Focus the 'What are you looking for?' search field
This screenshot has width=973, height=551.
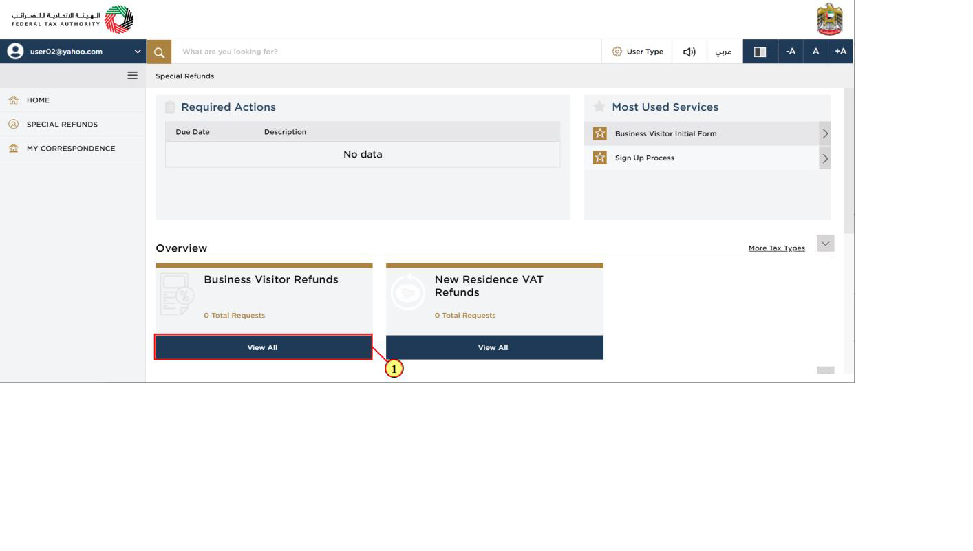[x=385, y=52]
